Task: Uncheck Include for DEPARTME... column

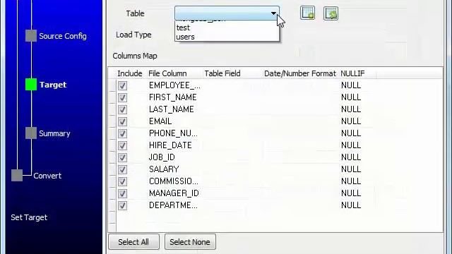Action: pos(122,205)
